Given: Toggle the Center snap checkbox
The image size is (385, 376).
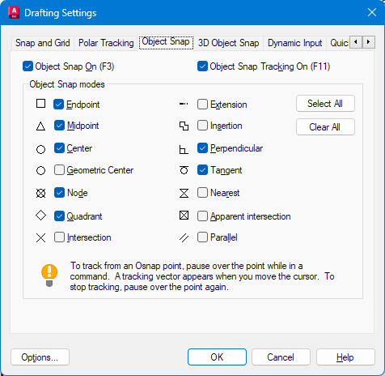Looking at the screenshot, I should coord(59,148).
